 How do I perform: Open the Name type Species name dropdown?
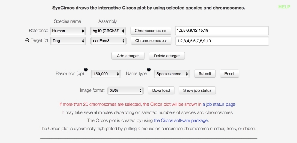[x=172, y=74]
